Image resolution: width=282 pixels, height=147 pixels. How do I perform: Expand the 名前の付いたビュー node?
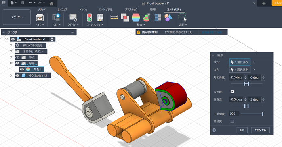11,51
